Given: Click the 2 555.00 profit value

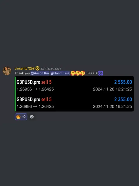Looking at the screenshot, I should pyautogui.click(x=123, y=82).
